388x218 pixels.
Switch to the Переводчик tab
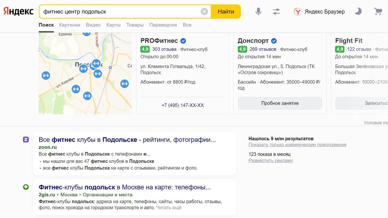(x=163, y=25)
